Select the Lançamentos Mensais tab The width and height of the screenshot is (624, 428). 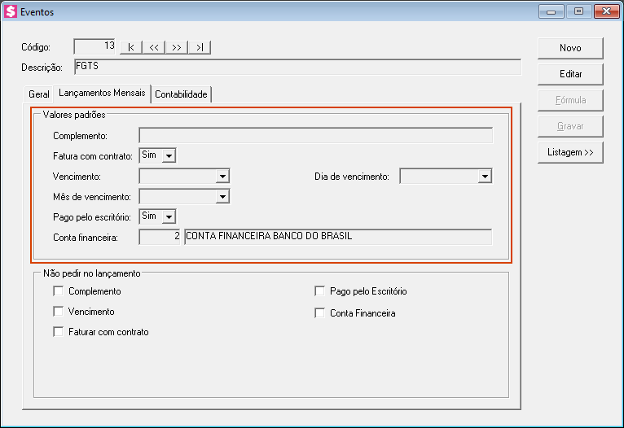pos(102,93)
